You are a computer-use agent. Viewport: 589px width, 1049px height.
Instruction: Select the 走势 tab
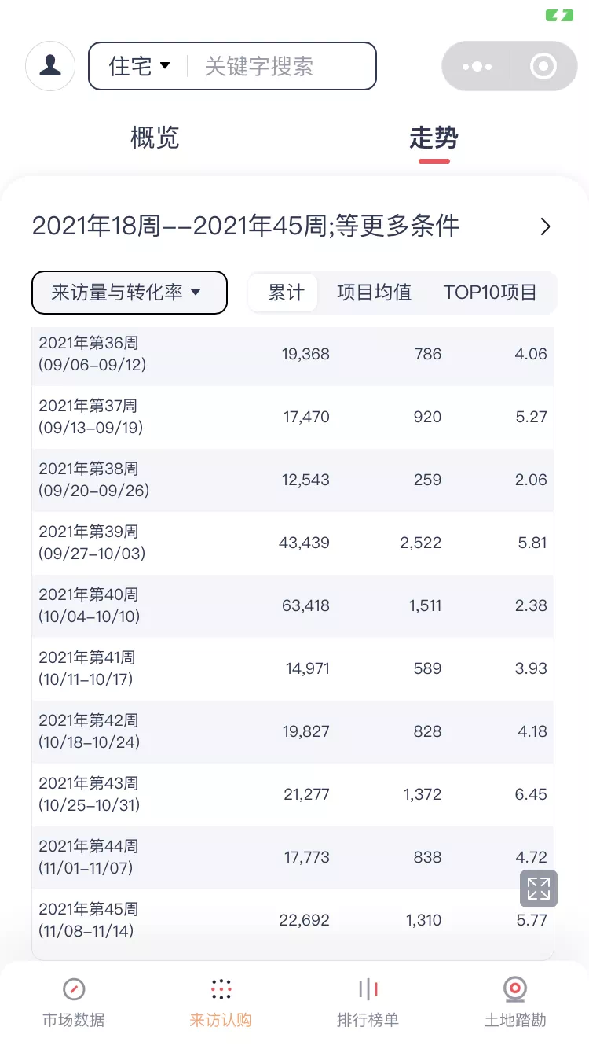click(434, 138)
